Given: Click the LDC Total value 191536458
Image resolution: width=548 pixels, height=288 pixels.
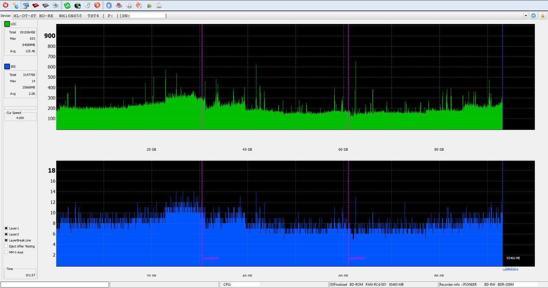Looking at the screenshot, I should (x=27, y=32).
